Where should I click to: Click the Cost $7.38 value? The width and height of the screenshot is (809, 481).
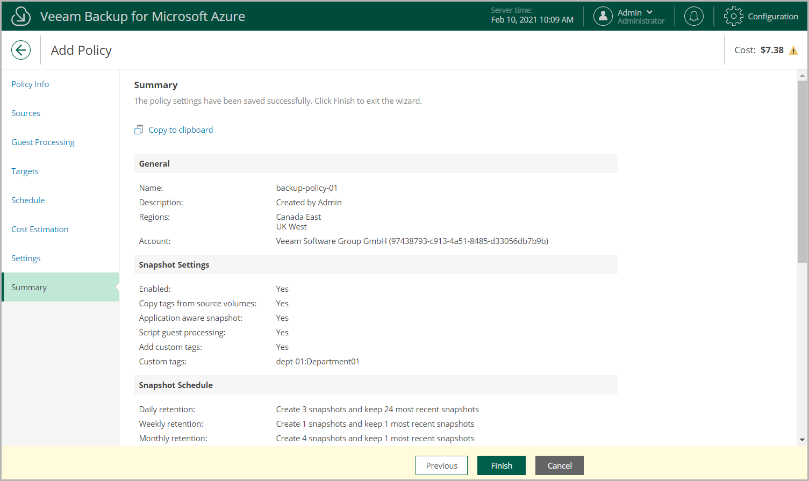772,50
